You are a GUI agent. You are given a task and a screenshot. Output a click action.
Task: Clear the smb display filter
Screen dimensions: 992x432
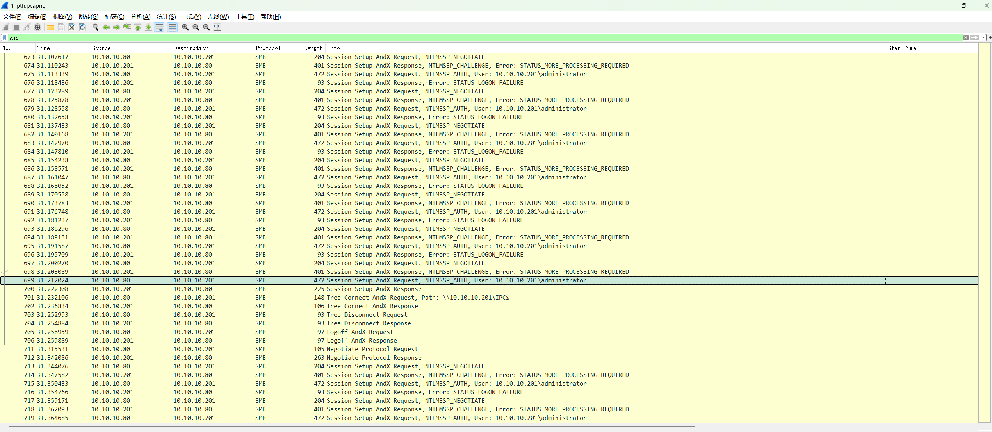click(965, 38)
